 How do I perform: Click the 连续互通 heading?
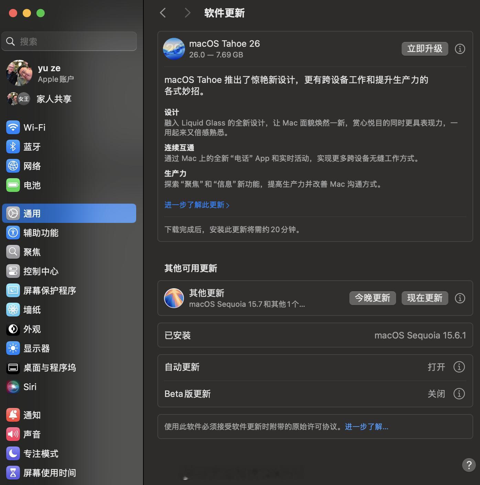179,148
